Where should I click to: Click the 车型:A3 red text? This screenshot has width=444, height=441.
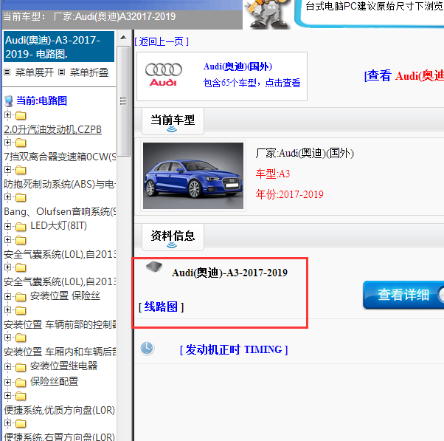273,174
